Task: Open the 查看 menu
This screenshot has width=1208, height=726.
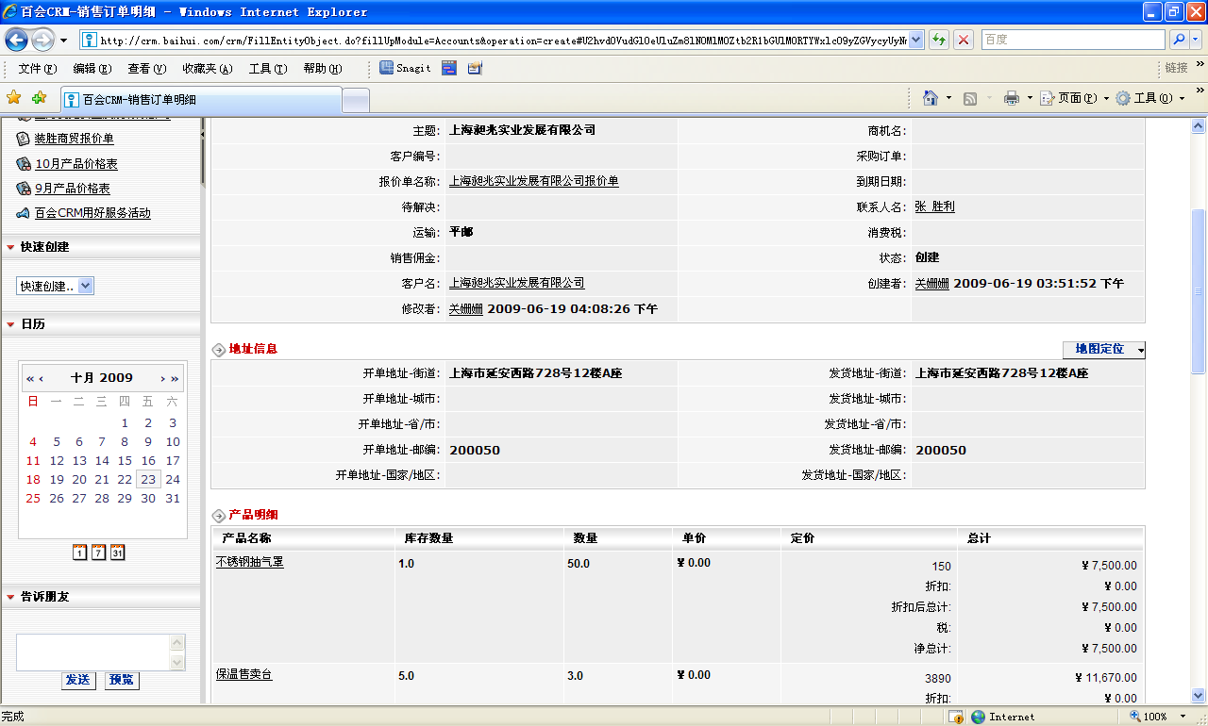Action: click(146, 69)
